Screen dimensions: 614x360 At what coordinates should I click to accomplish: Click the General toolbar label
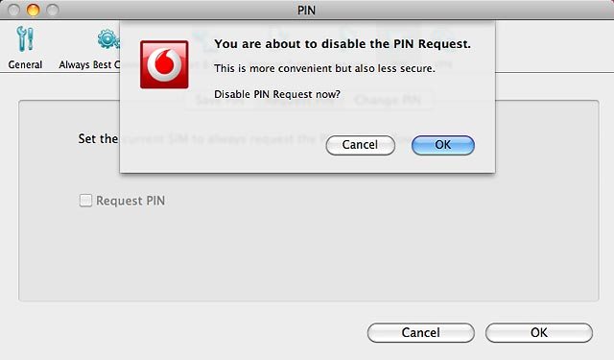coord(26,64)
